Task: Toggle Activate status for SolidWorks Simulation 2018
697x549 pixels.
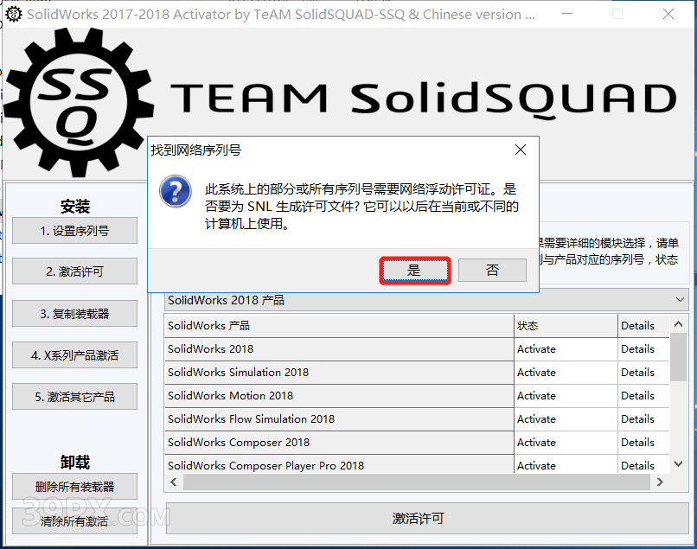Action: [536, 373]
